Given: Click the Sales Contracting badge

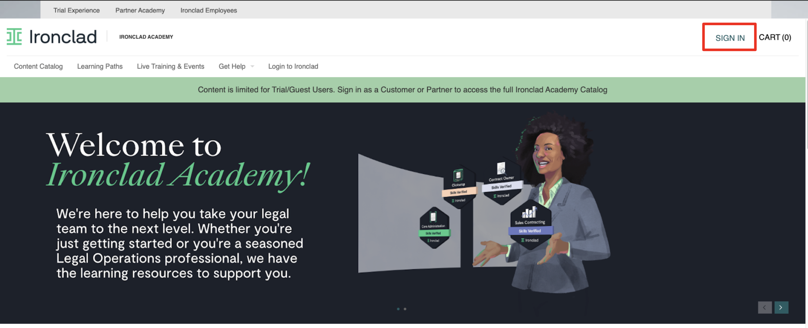Looking at the screenshot, I should (530, 224).
